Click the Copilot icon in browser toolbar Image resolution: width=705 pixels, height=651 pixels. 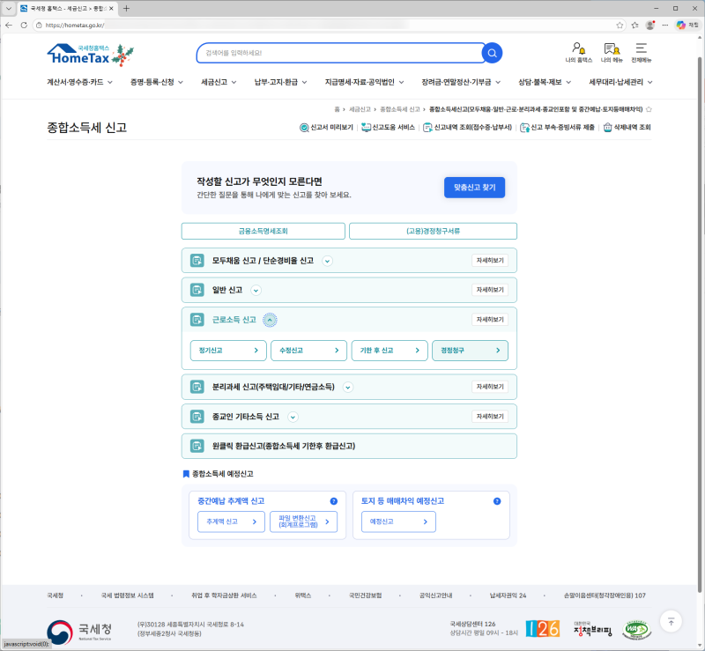[680, 26]
